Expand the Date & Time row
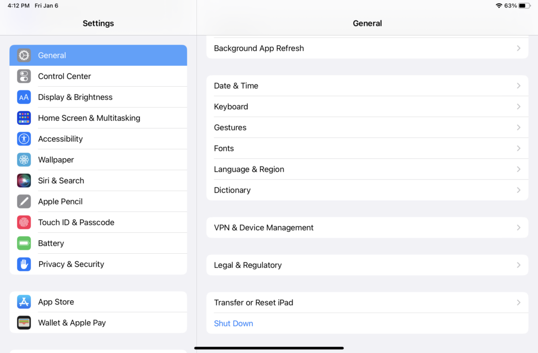The image size is (538, 353). pos(366,86)
